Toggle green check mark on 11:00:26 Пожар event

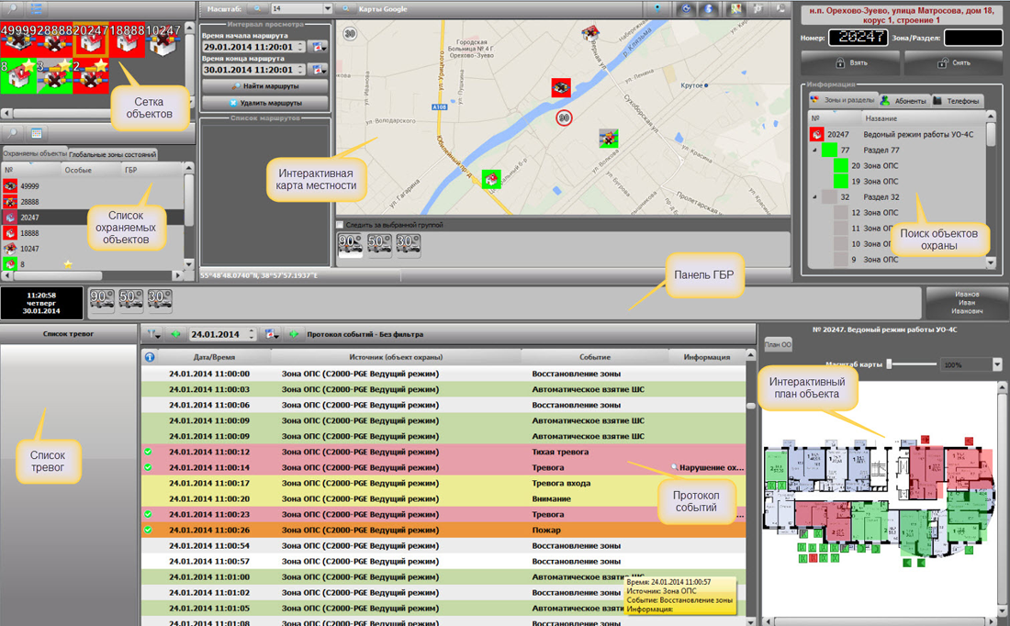[148, 530]
